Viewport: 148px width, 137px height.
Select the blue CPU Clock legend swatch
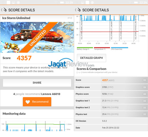[120, 48]
